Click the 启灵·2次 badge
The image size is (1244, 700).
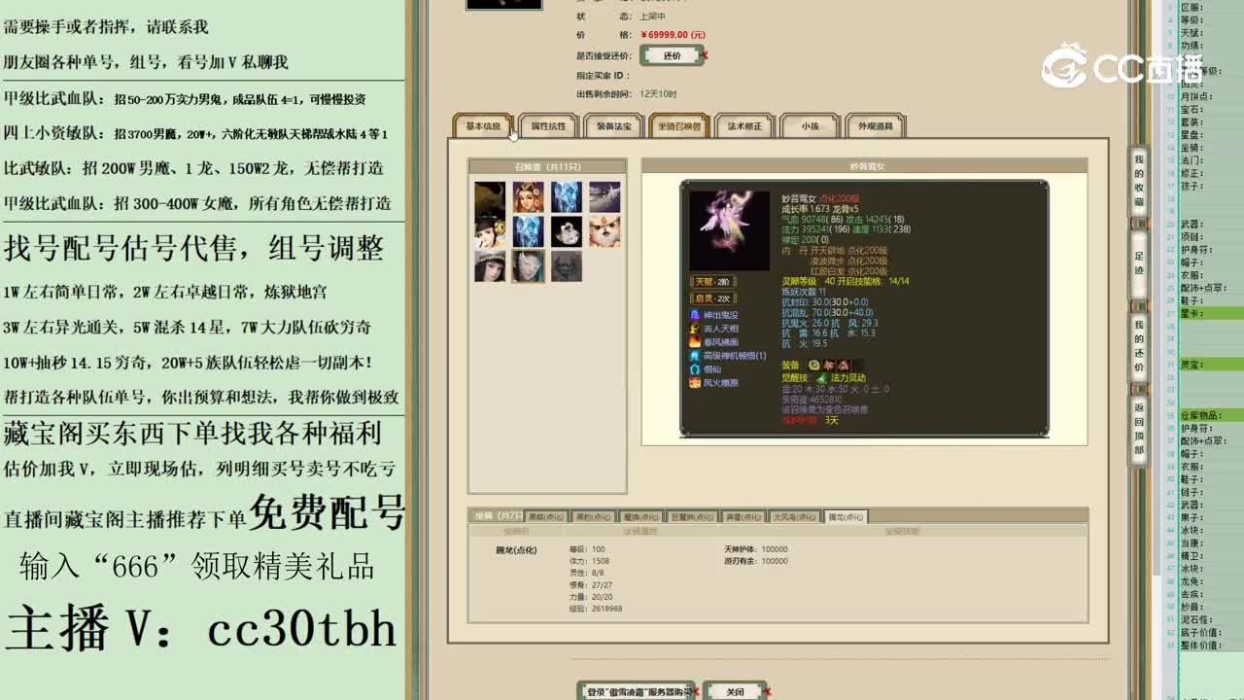coord(712,298)
